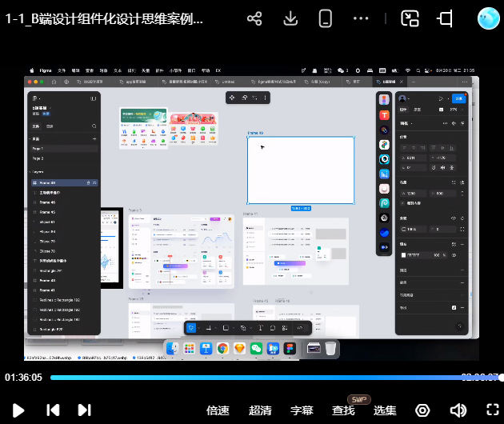Screen dimensions: 504x424
Task: Expand the 选集 episode list
Action: point(385,410)
